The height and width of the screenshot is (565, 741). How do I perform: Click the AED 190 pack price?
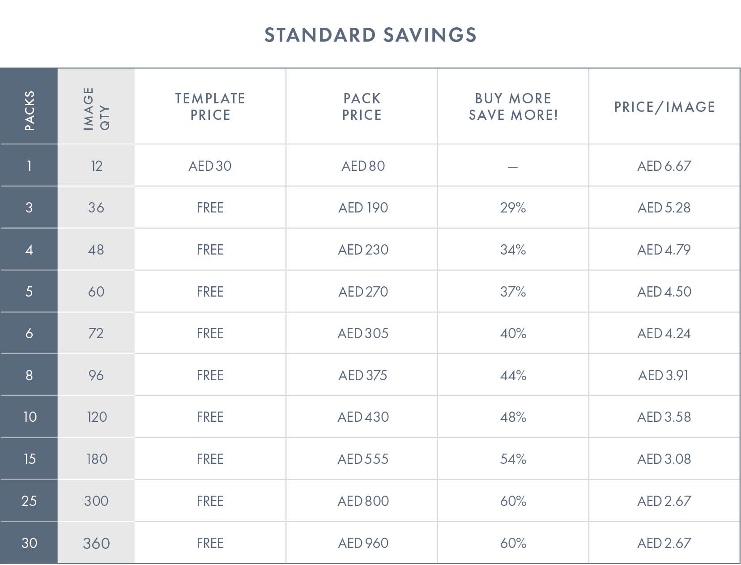click(x=363, y=208)
